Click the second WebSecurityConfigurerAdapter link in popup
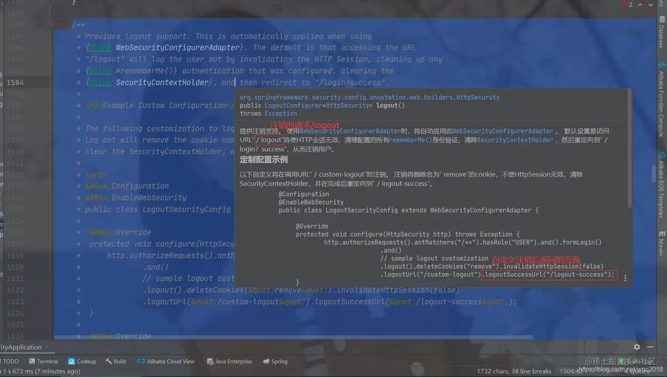The image size is (667, 377). (502, 131)
